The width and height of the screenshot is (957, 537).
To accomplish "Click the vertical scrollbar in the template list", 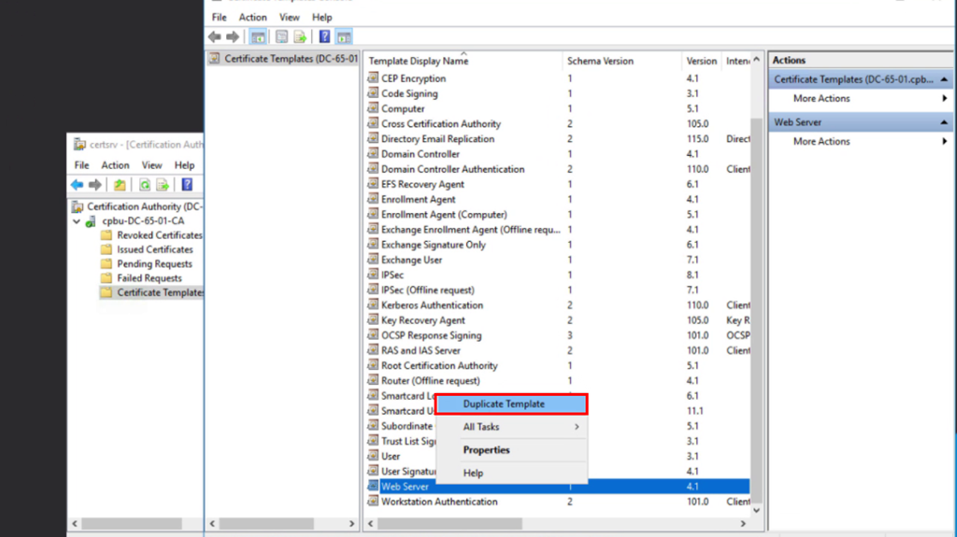I will click(757, 280).
